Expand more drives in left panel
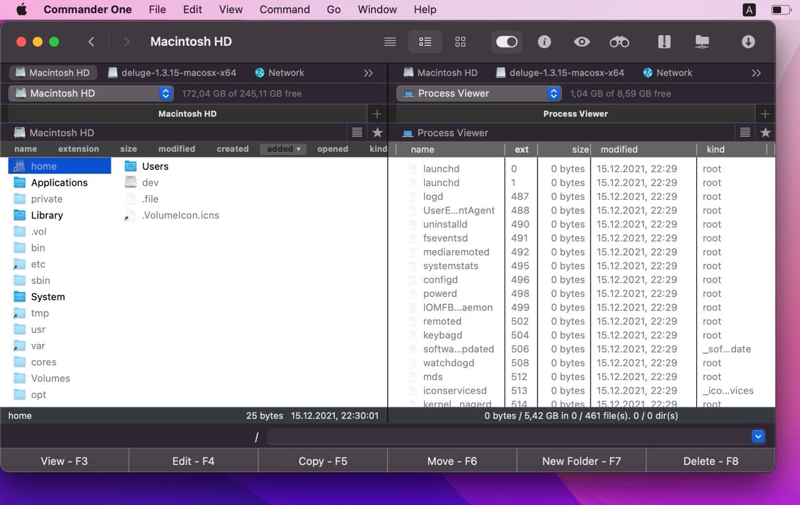The height and width of the screenshot is (505, 800). pyautogui.click(x=368, y=73)
